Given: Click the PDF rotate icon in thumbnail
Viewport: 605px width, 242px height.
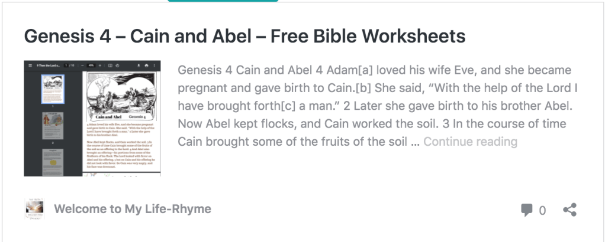Looking at the screenshot, I should [x=118, y=66].
